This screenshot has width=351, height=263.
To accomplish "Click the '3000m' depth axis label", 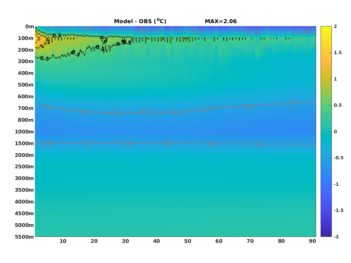I will point(24,178).
